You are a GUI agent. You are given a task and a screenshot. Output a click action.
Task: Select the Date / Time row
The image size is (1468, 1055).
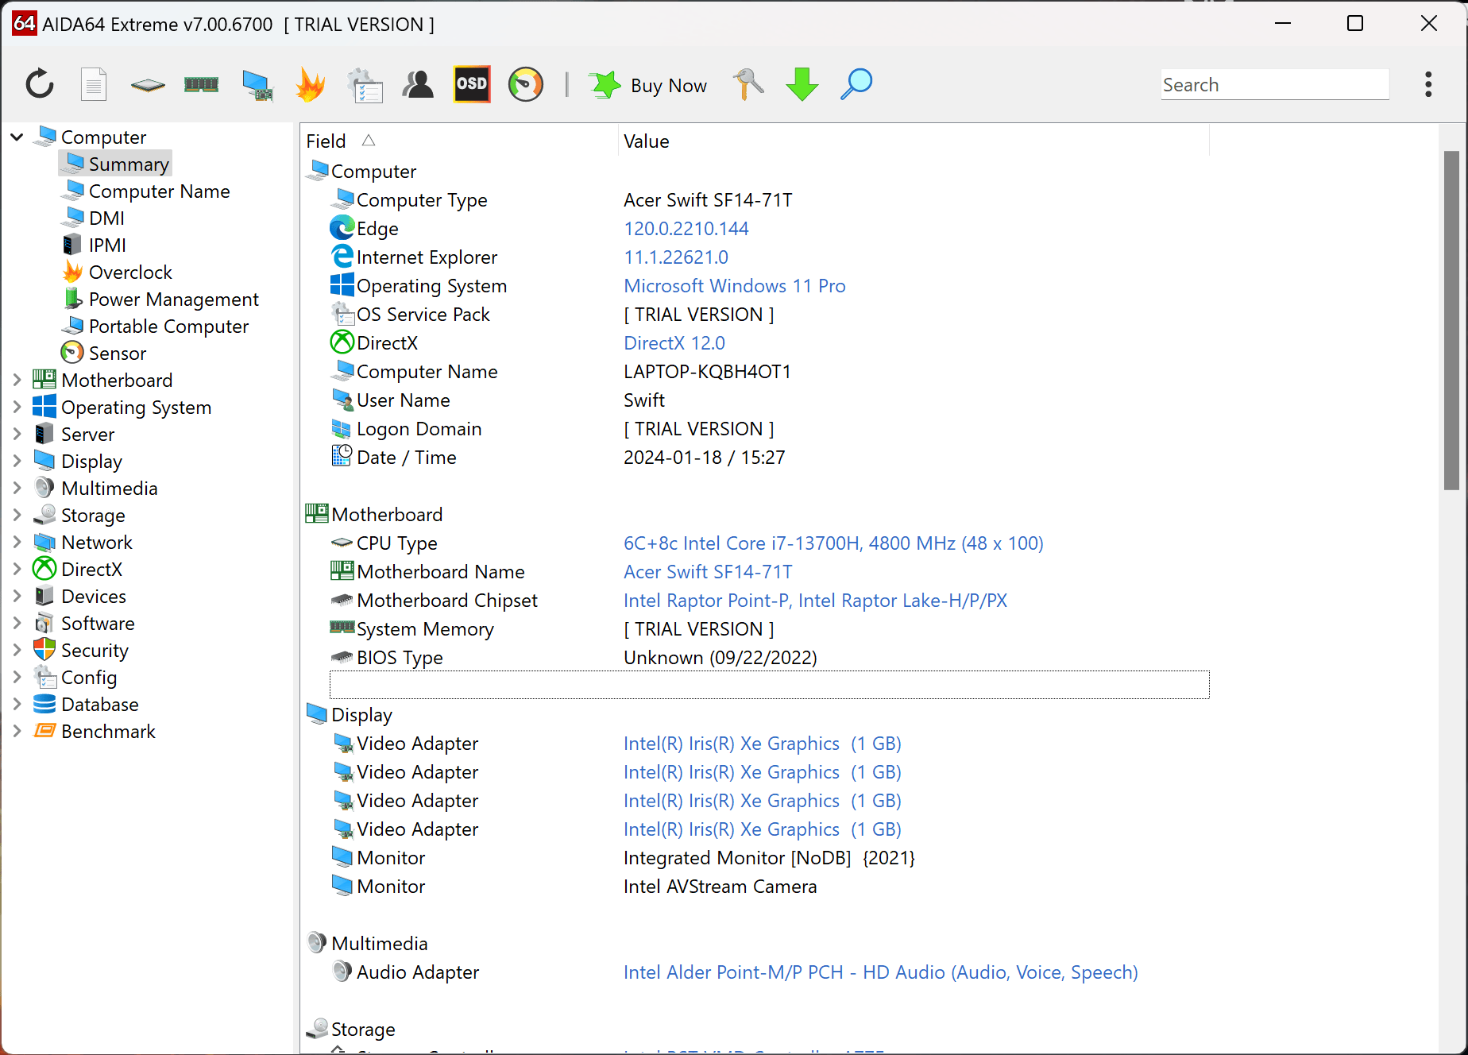pyautogui.click(x=769, y=458)
